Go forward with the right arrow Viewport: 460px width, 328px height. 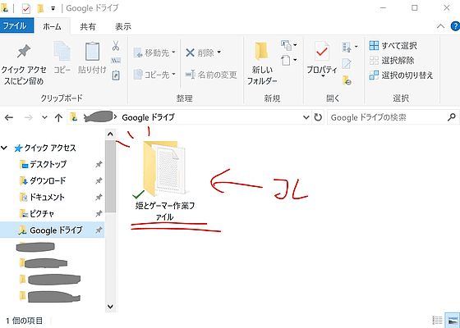[x=29, y=117]
